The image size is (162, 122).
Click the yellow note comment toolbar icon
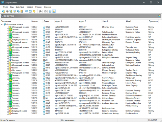pos(34,11)
